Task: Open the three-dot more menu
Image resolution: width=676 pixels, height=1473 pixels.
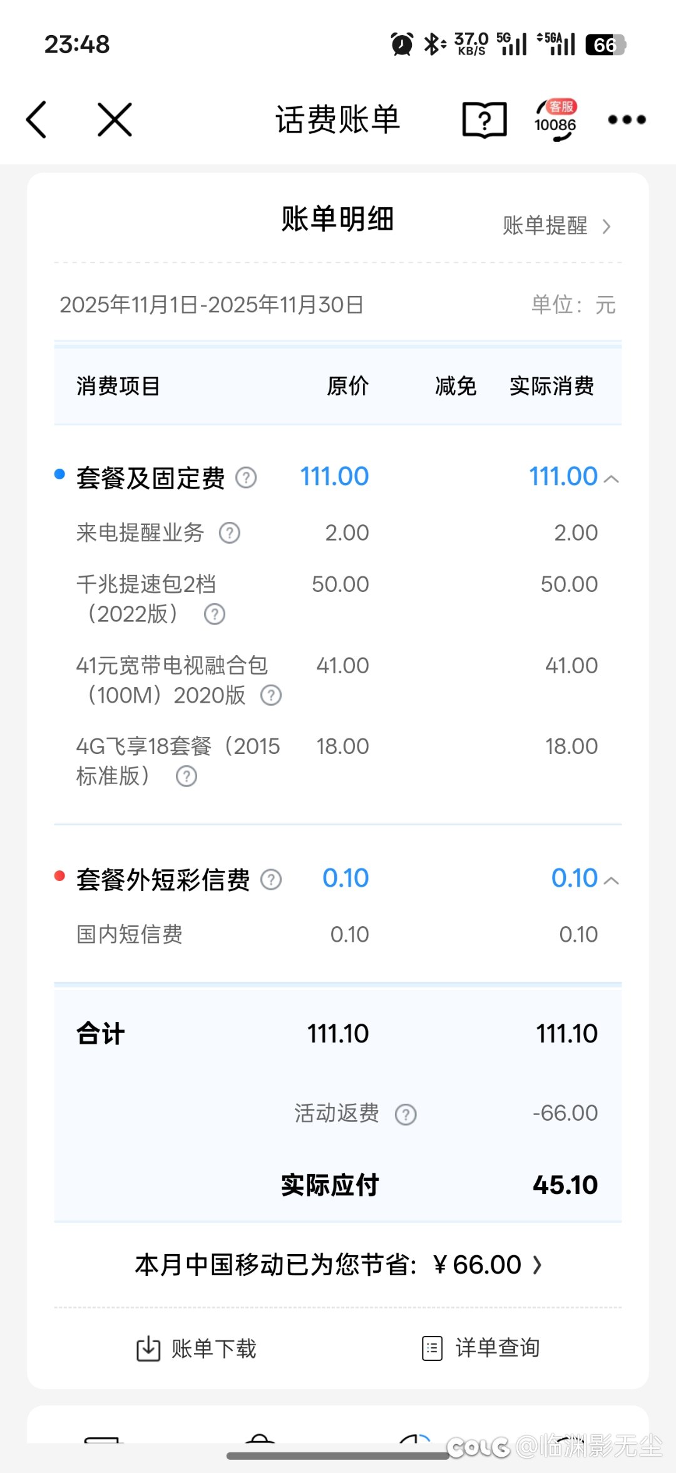Action: tap(627, 119)
